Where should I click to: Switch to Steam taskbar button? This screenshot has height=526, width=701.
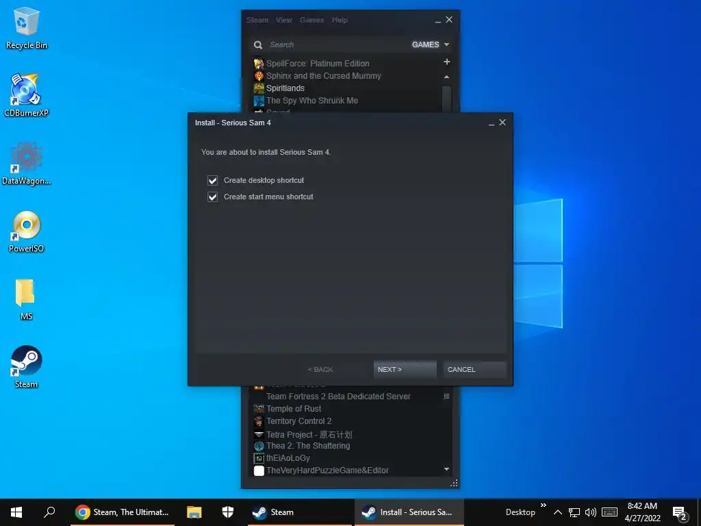pos(300,512)
